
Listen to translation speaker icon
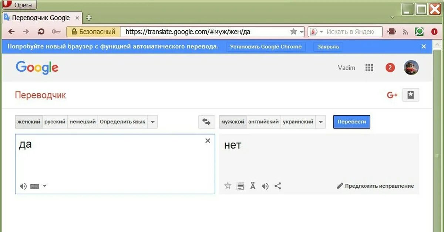[265, 186]
